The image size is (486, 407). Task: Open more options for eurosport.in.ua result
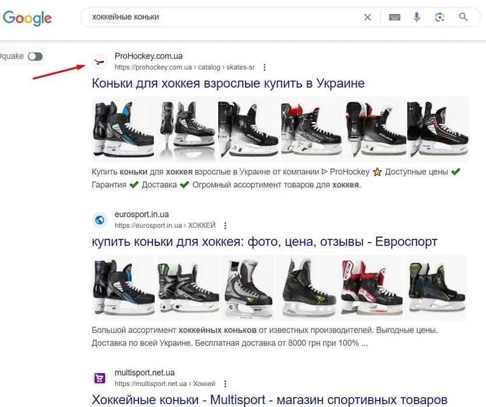click(225, 226)
